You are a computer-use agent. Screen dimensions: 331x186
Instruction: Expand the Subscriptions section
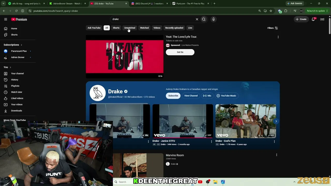pyautogui.click(x=13, y=45)
